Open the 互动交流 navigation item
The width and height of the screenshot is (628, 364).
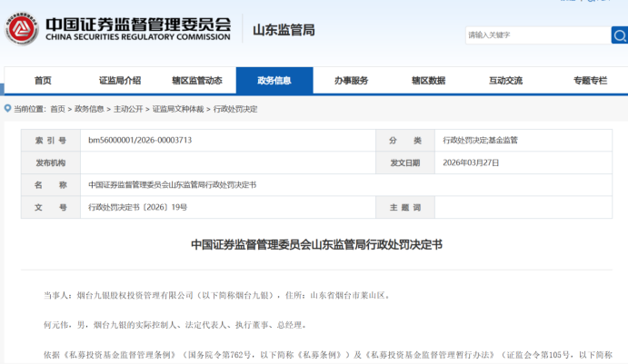click(x=505, y=81)
